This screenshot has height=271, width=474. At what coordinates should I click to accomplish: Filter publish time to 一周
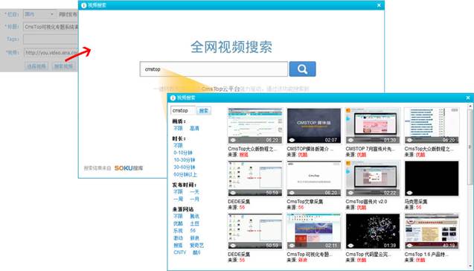pos(178,199)
